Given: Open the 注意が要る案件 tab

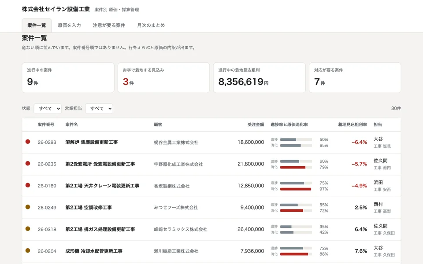Looking at the screenshot, I should coord(109,26).
